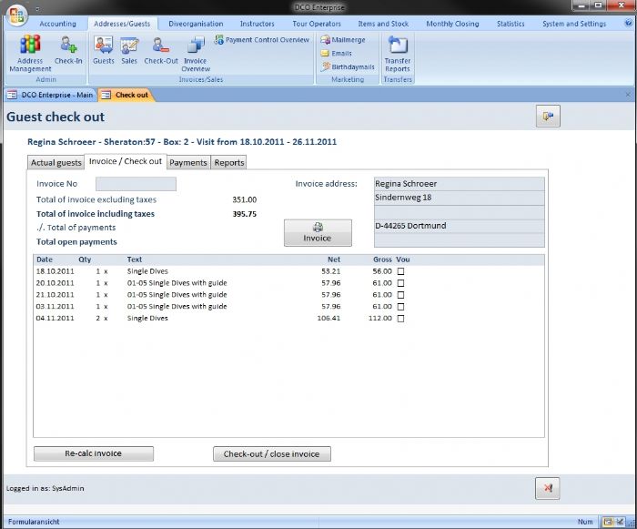Click into the Invoice No field

[x=136, y=184]
